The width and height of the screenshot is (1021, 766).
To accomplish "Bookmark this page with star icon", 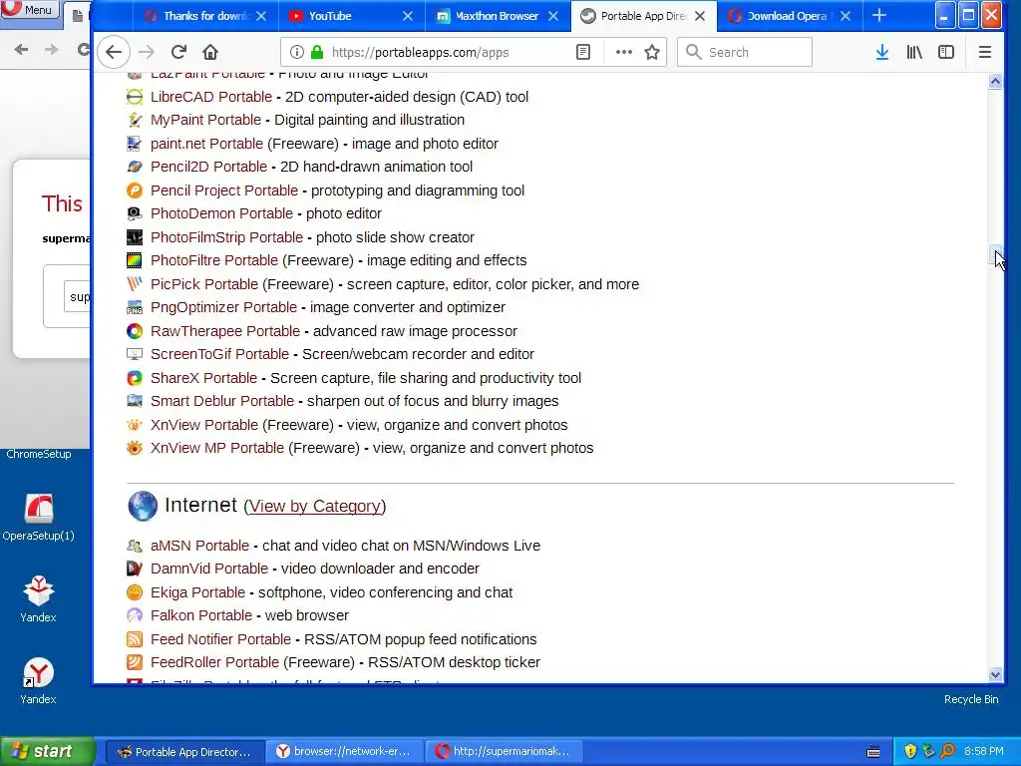I will coord(652,52).
